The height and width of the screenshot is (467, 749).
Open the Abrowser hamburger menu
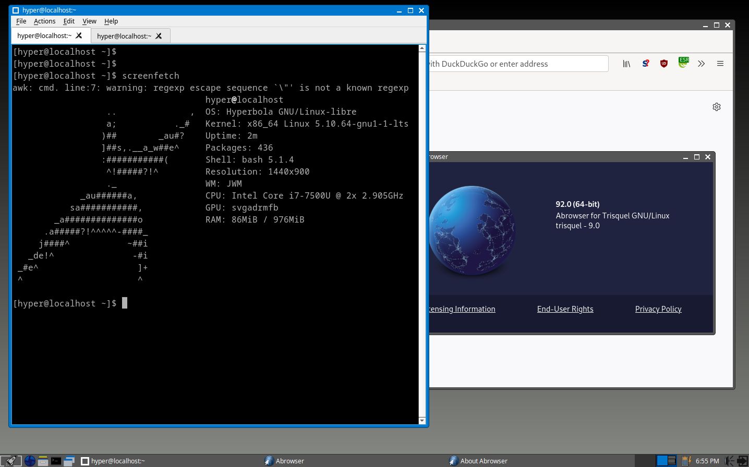[720, 64]
